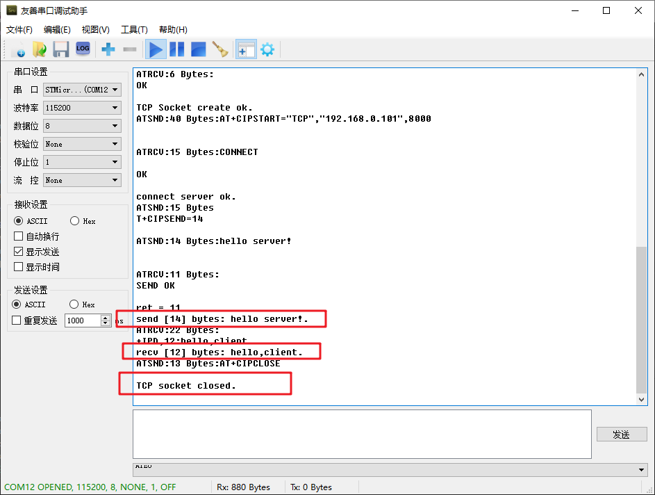Click the receive area vertical scrollbar thumb

tap(641, 320)
